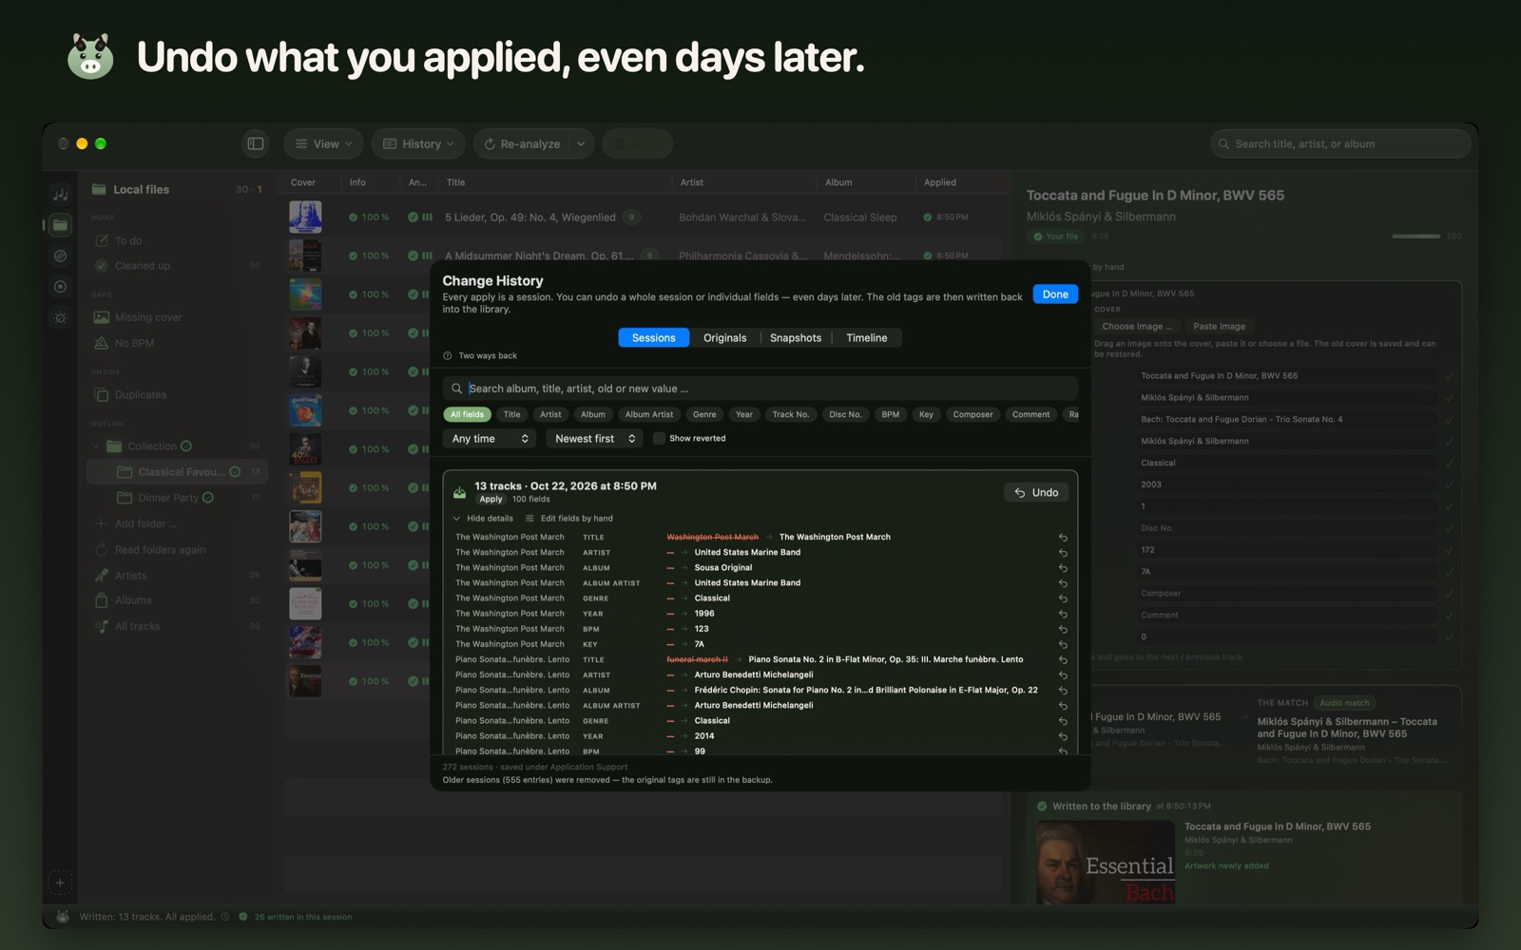Click Edit fields by hand

(568, 519)
